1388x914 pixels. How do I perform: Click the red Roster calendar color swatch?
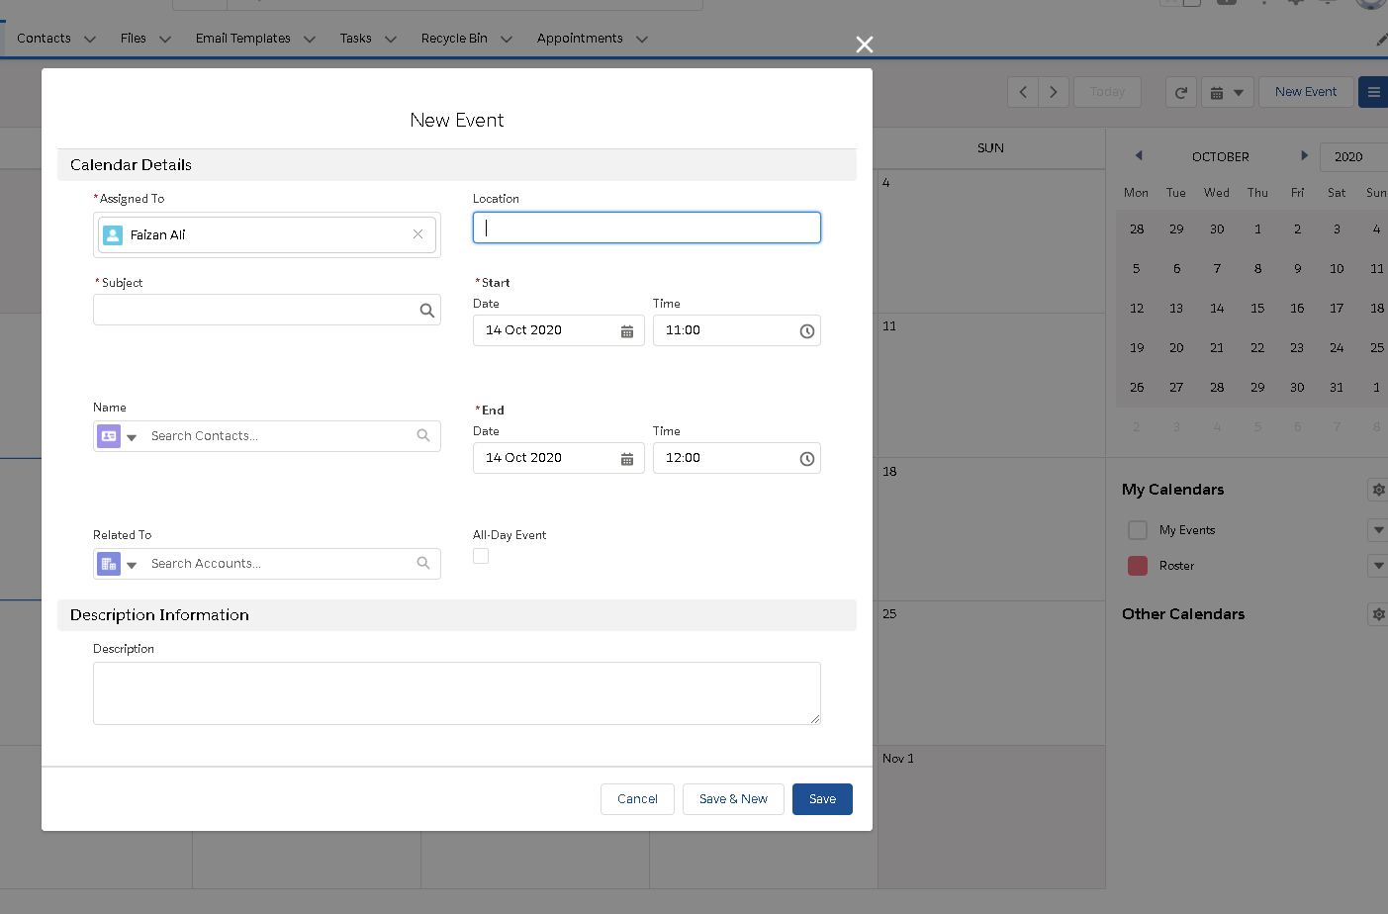pos(1138,566)
